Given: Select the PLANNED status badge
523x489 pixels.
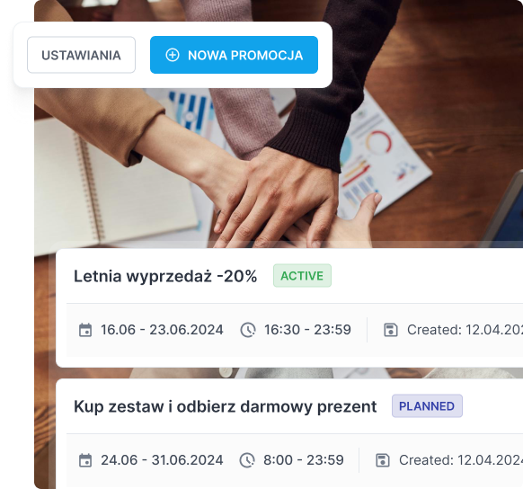Looking at the screenshot, I should (x=427, y=406).
